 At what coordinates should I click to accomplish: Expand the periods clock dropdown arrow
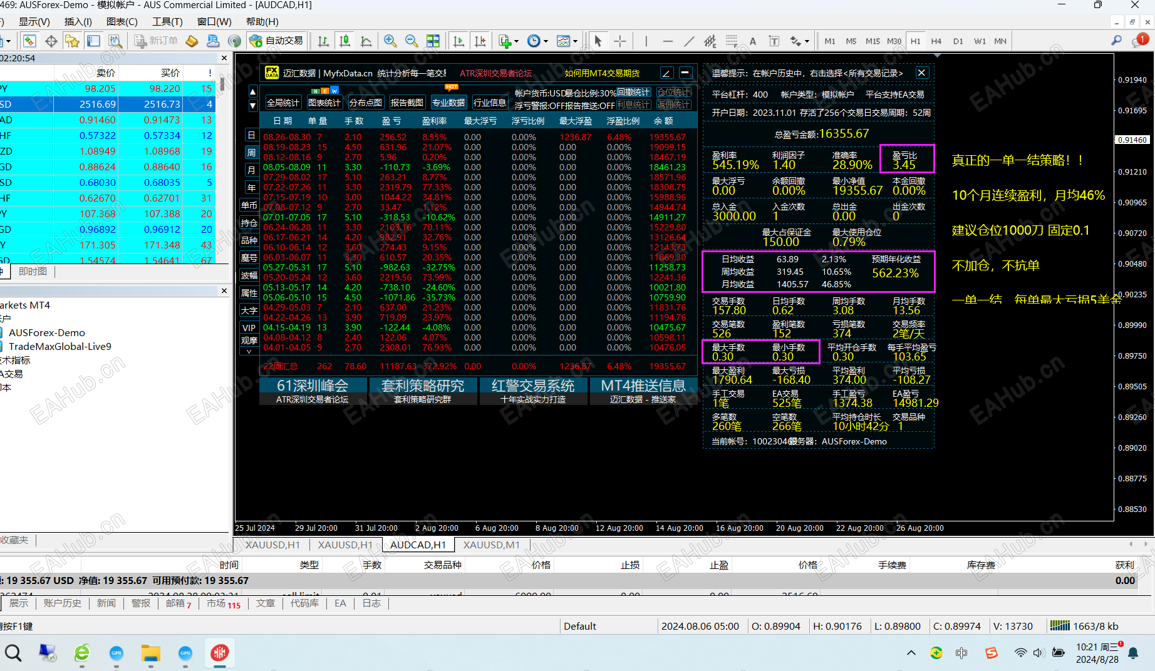pos(546,42)
